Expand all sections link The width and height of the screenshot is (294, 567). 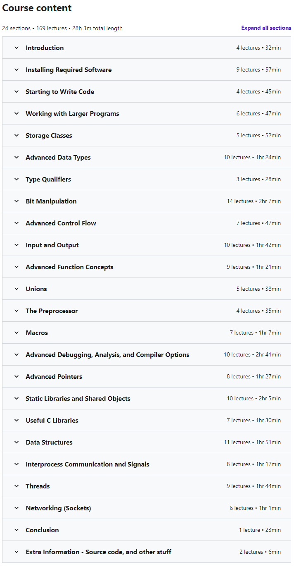coord(266,28)
